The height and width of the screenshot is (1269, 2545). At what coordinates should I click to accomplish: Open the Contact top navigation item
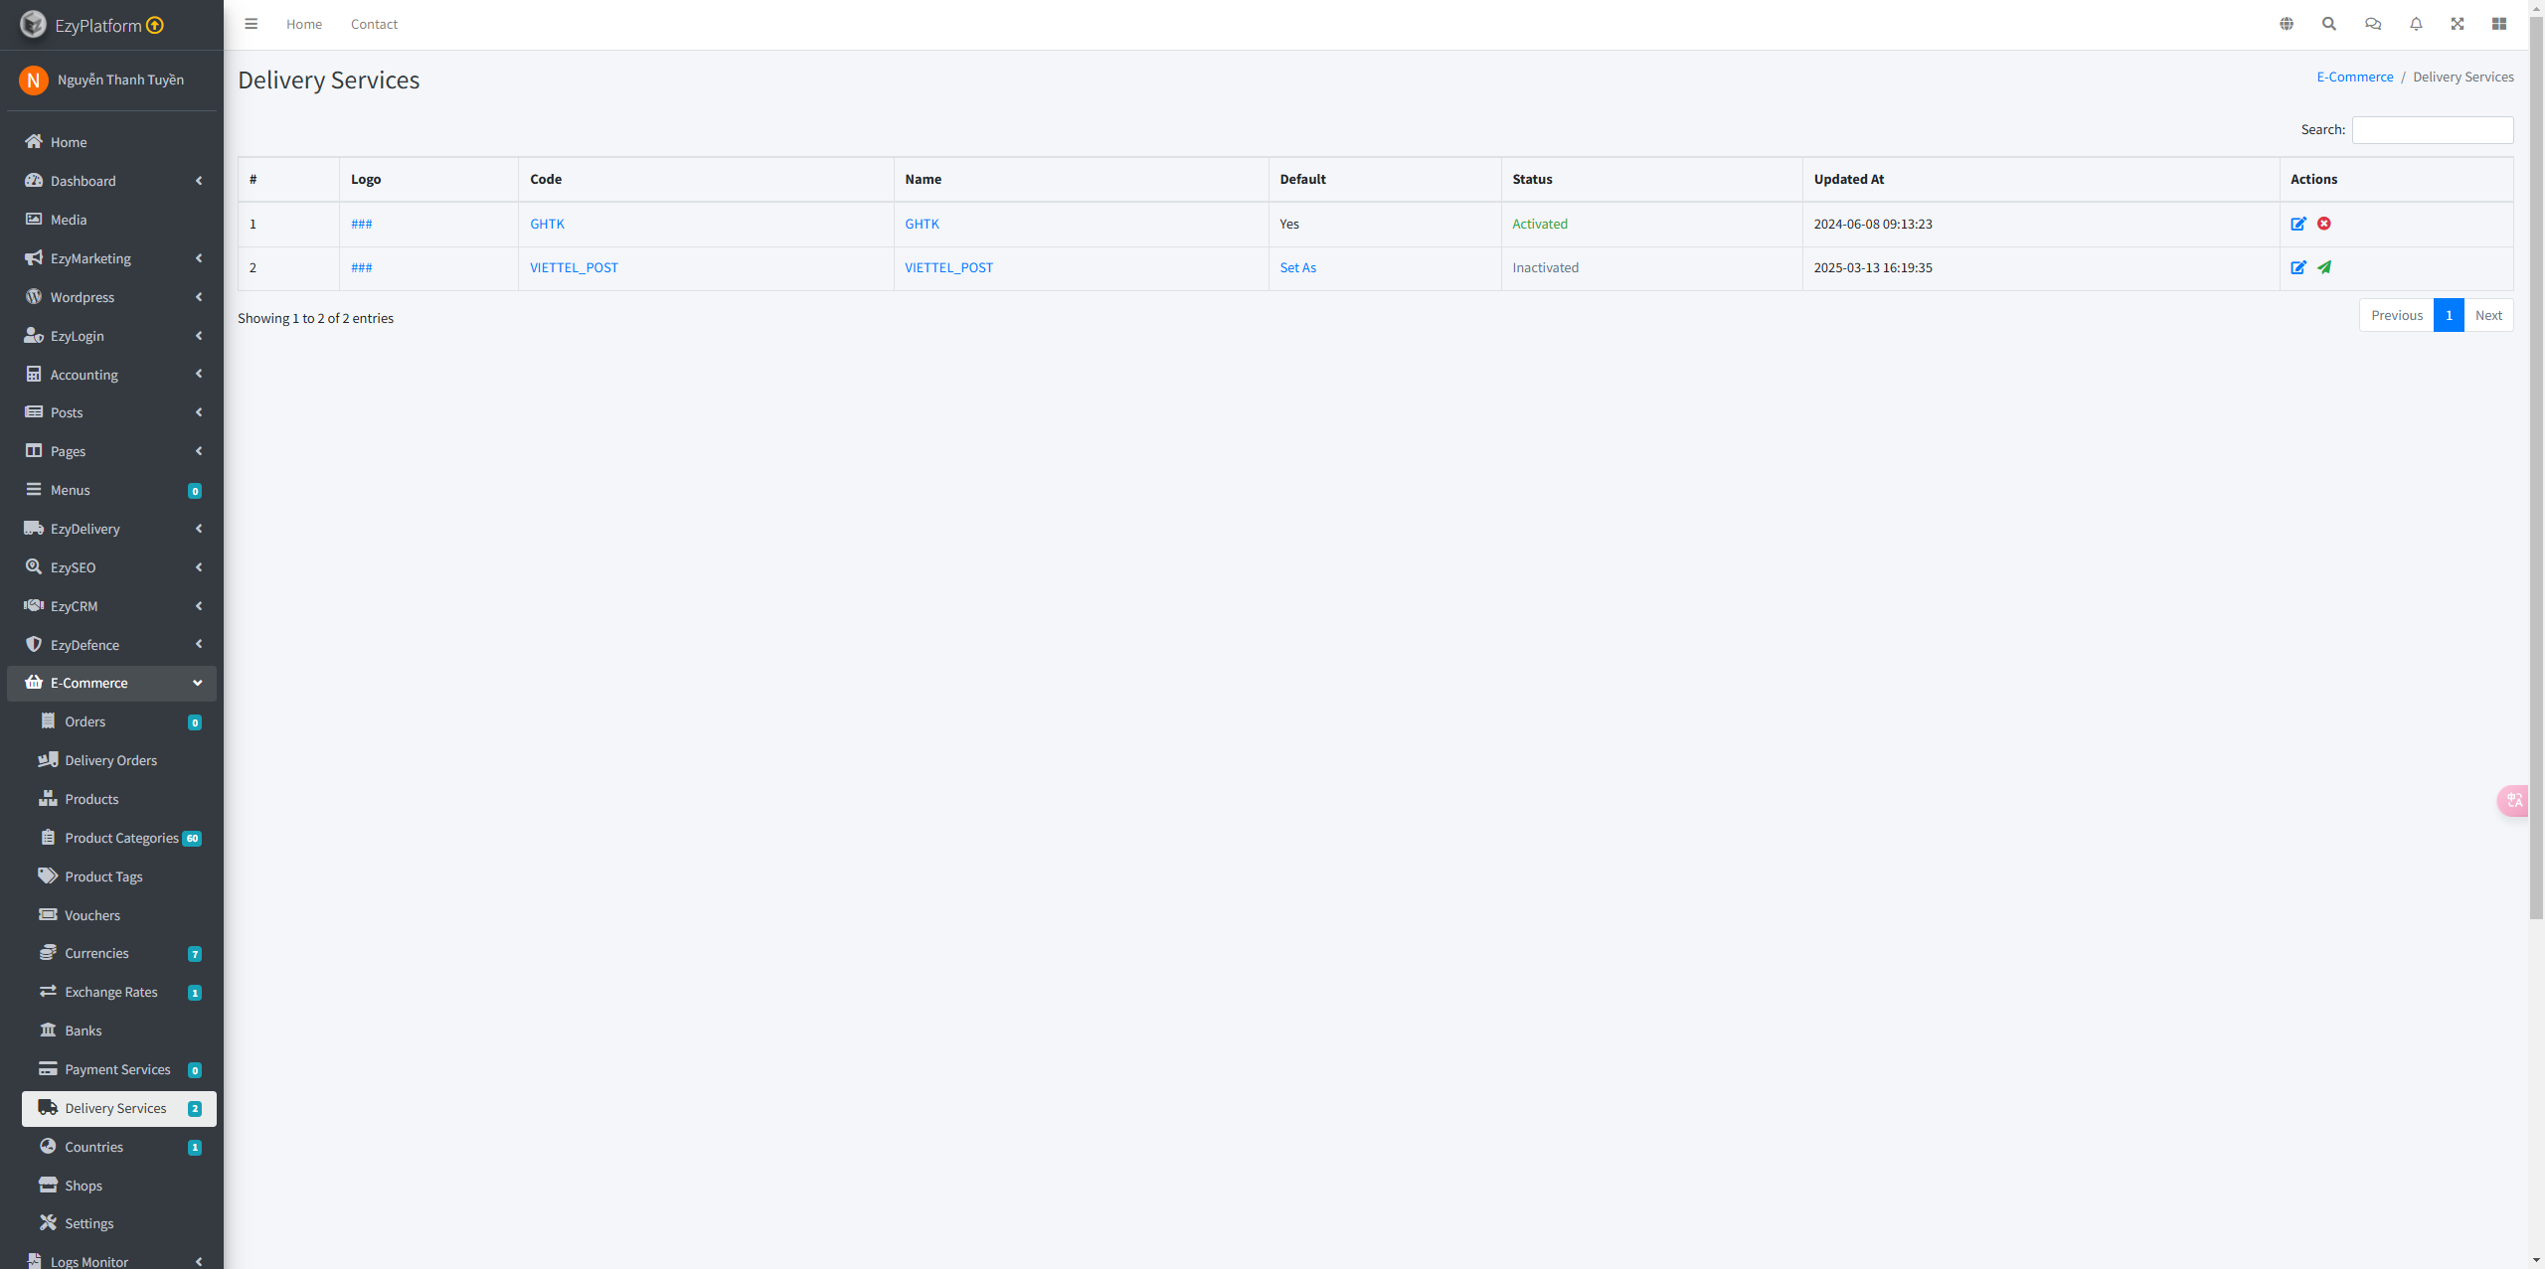click(374, 24)
